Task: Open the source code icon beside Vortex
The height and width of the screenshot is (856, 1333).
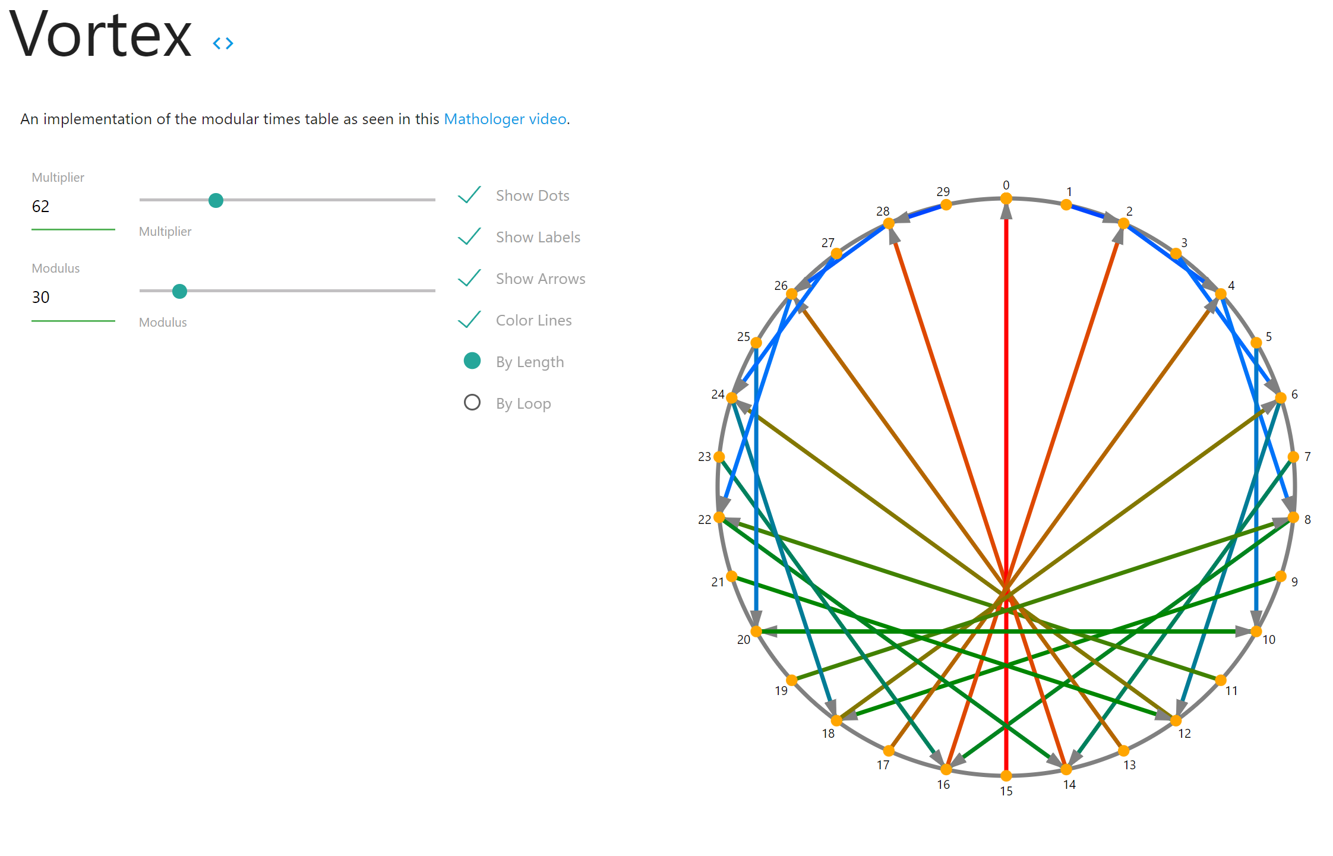Action: (x=223, y=43)
